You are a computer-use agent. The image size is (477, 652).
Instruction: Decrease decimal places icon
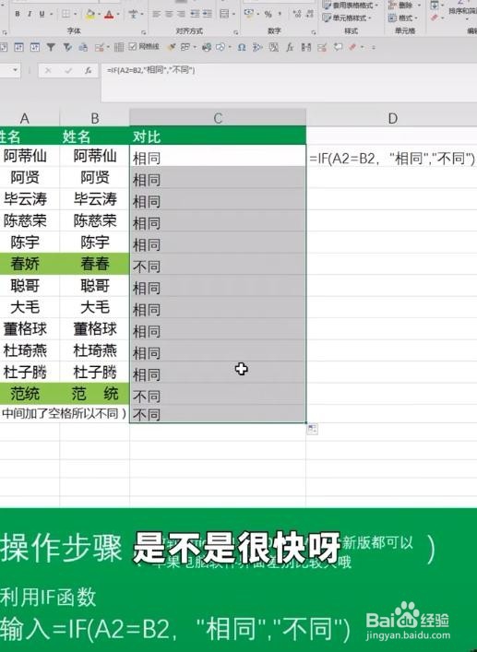pos(310,14)
